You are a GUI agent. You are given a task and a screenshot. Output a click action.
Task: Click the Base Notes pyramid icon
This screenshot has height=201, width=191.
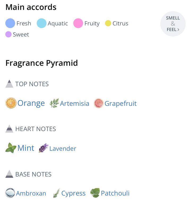pos(9,174)
